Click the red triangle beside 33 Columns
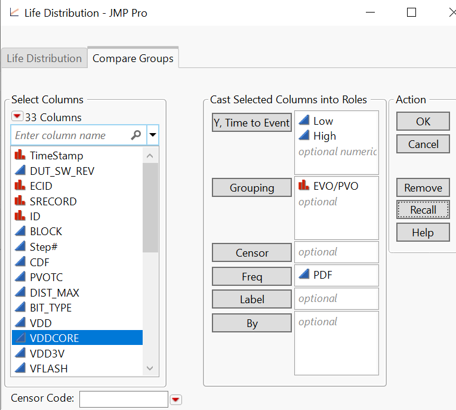Viewport: 456px width, 410px height. pos(17,117)
